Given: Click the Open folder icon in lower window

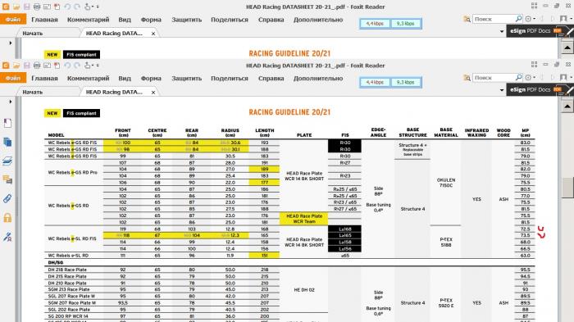Looking at the screenshot, I should (16, 66).
